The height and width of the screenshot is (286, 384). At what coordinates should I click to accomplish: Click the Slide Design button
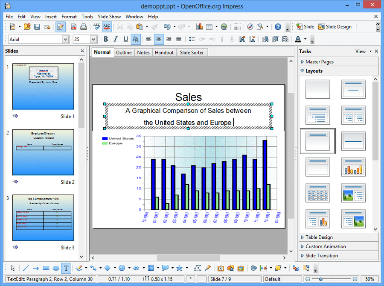click(x=335, y=27)
